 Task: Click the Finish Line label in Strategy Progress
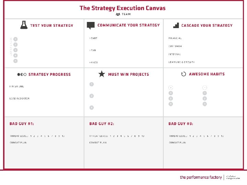tap(17, 86)
